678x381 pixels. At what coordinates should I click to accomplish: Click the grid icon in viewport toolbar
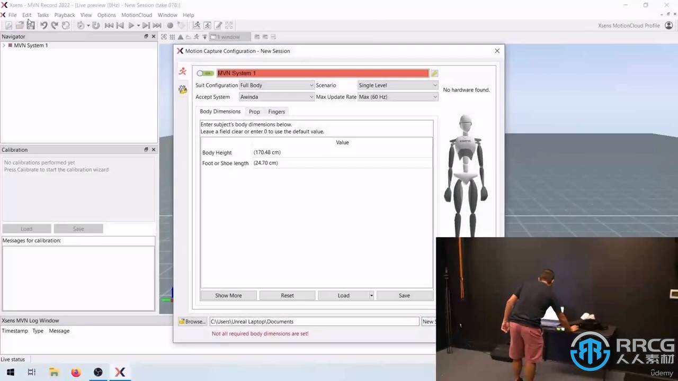pos(172,37)
